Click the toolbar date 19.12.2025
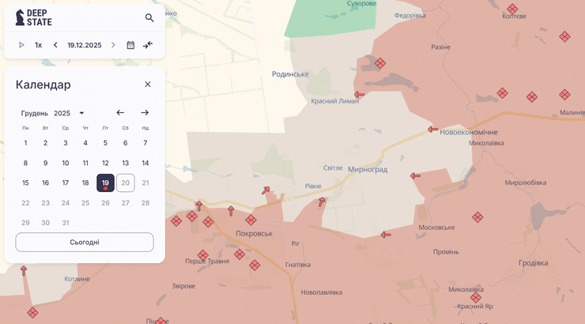Screen dimensions: 585x324 (x=84, y=45)
